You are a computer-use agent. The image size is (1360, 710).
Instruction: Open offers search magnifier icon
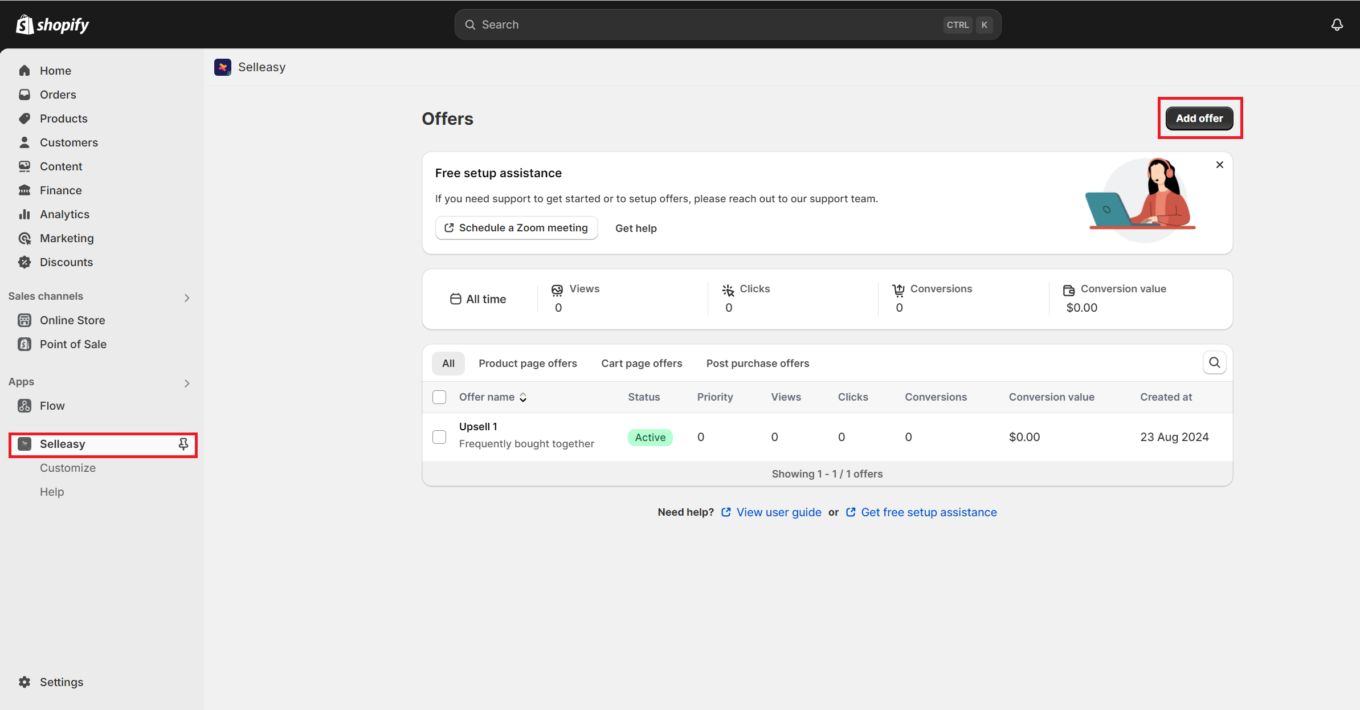coord(1214,362)
